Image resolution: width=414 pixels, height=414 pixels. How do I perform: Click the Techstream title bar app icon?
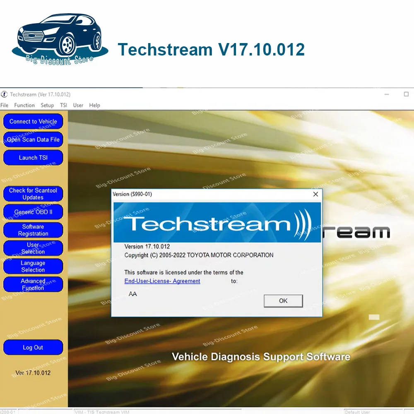[x=4, y=94]
